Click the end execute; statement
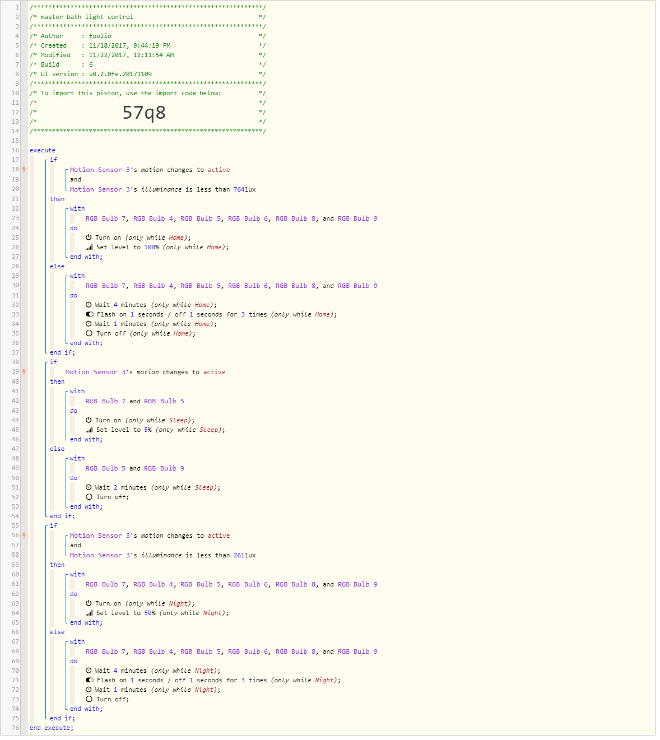This screenshot has width=660, height=740. click(x=52, y=728)
